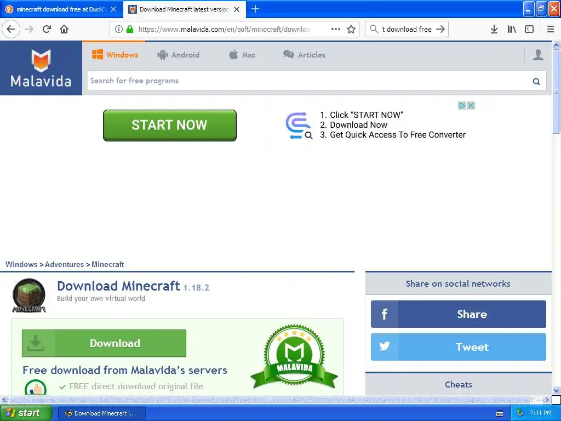561x421 pixels.
Task: Click the network tray icon near clock
Action: [x=519, y=413]
